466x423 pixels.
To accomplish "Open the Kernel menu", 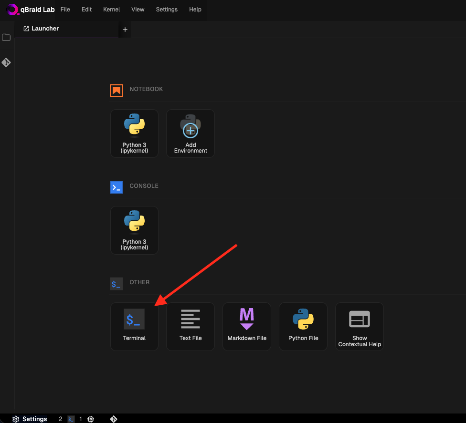I will point(111,10).
